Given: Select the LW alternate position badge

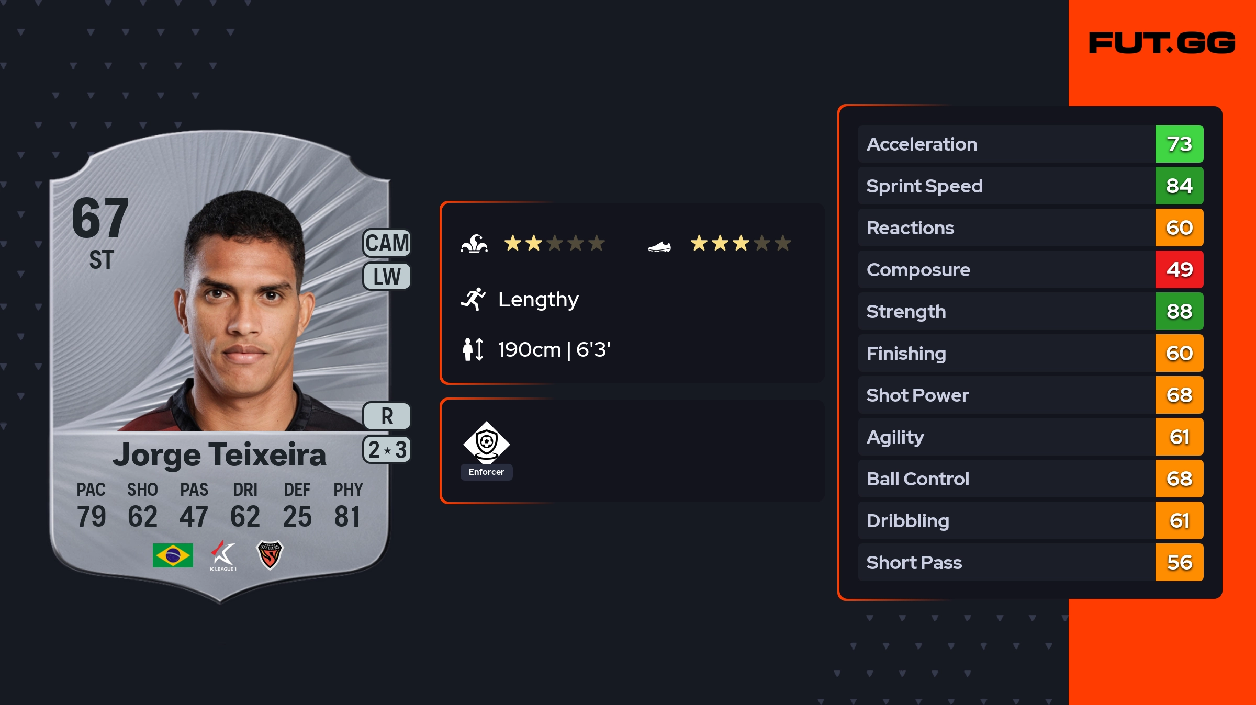Looking at the screenshot, I should (387, 276).
